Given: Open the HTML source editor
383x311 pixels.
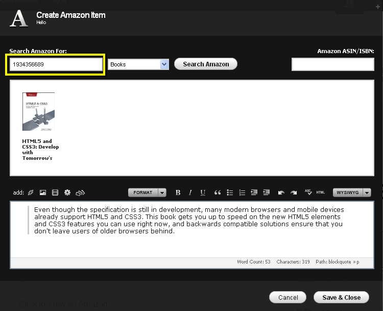Looking at the screenshot, I should [320, 193].
